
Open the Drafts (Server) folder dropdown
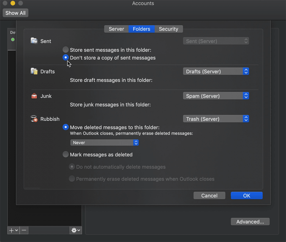(216, 71)
